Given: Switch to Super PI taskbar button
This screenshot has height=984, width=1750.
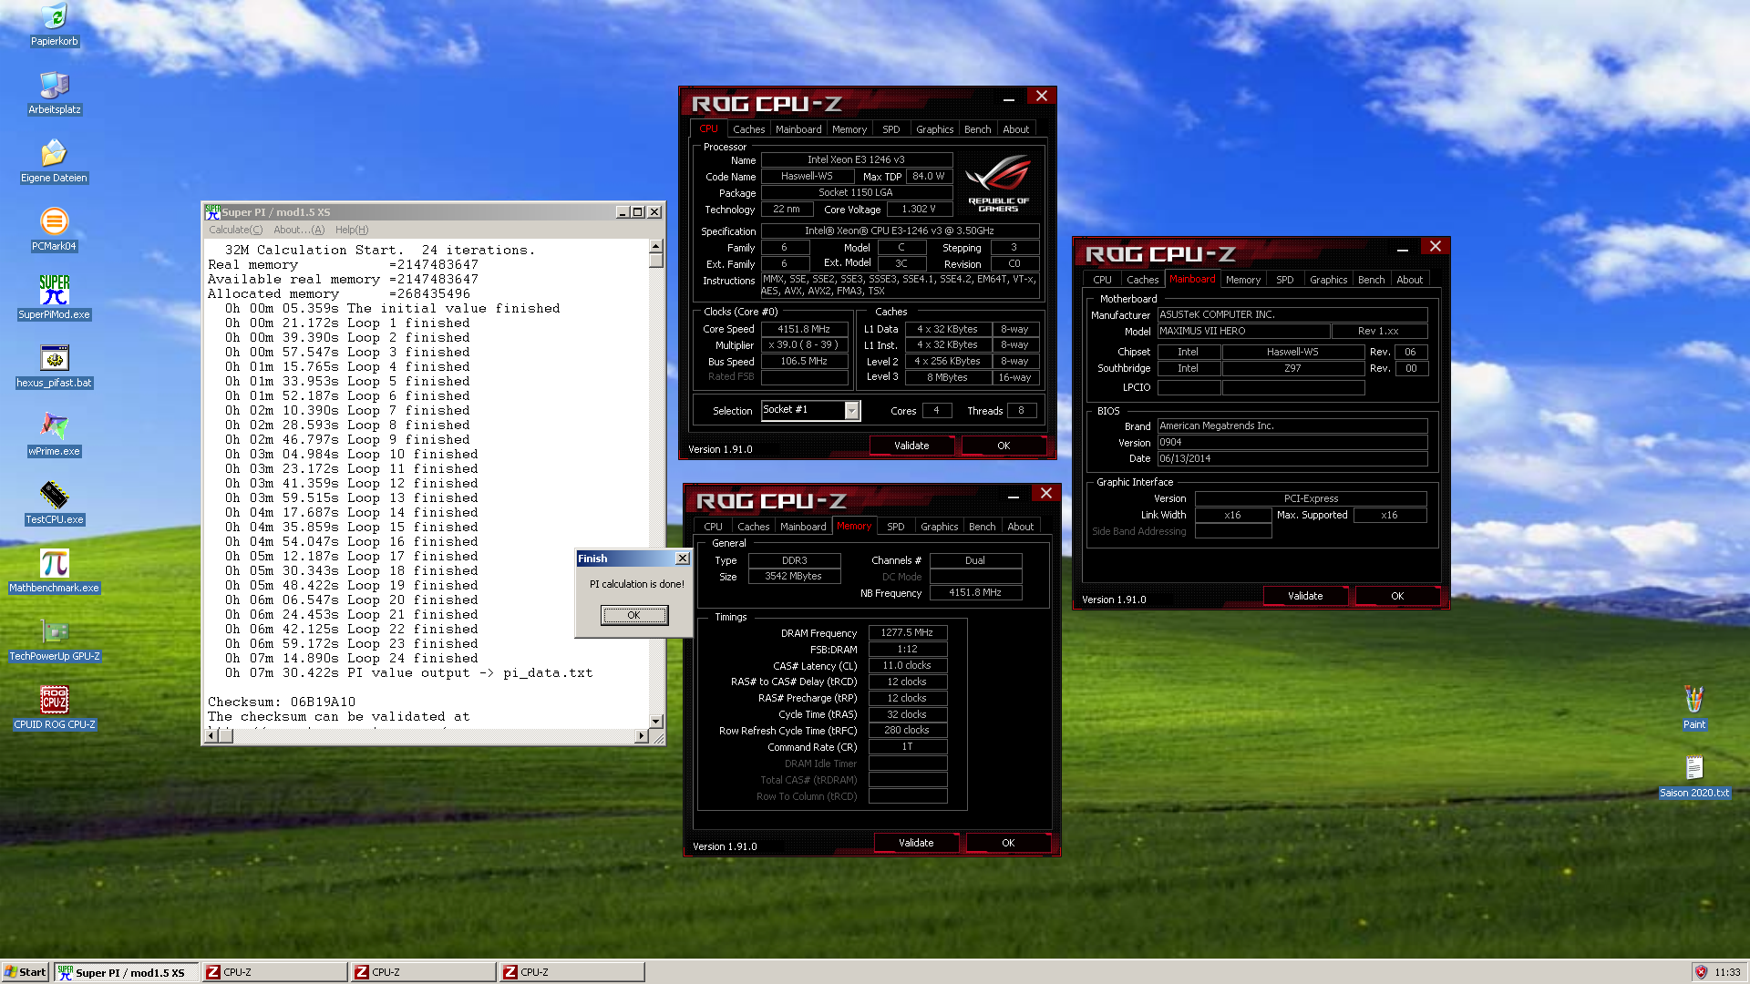Looking at the screenshot, I should (126, 972).
